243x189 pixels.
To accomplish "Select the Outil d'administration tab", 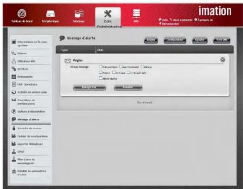I will [108, 18].
